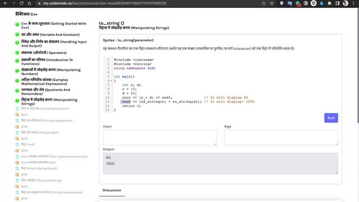
Task: Open the browser home page
Action: point(29,3)
